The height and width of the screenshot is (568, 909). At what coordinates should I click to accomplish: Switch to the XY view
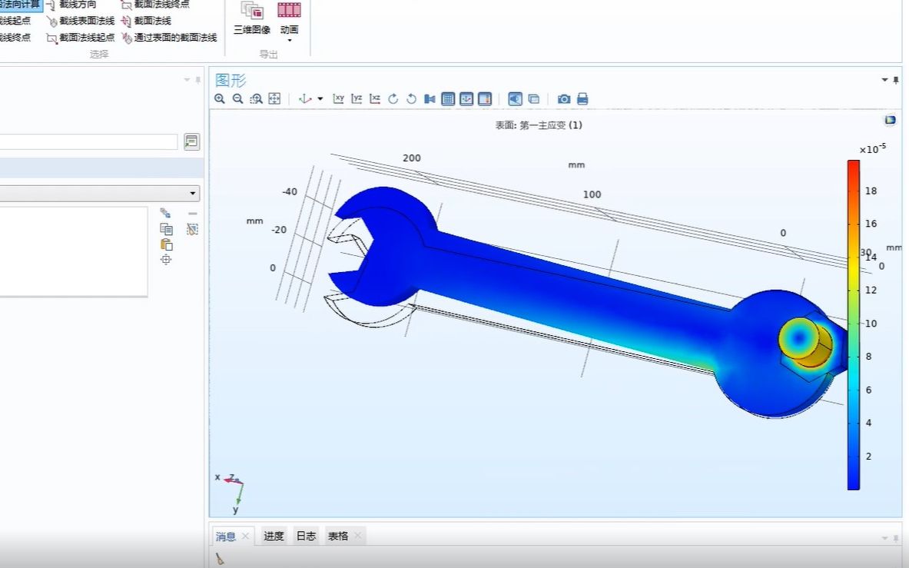[x=339, y=99]
